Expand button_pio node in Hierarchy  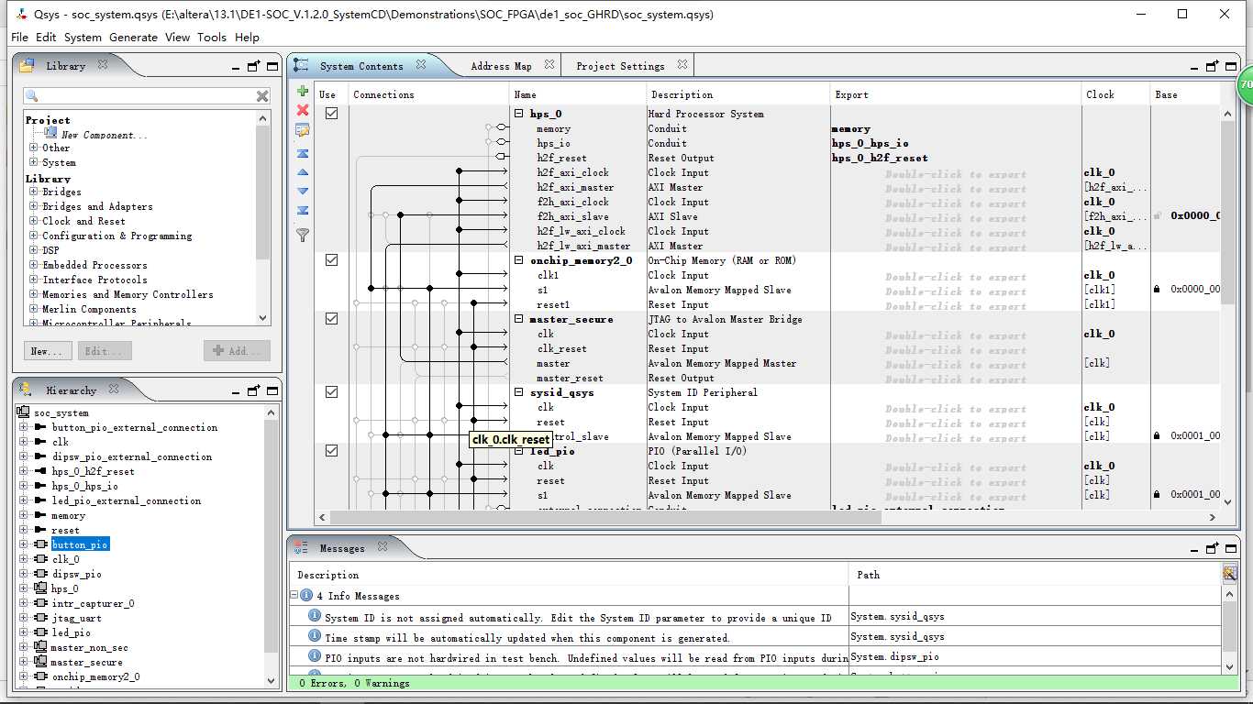[x=24, y=544]
